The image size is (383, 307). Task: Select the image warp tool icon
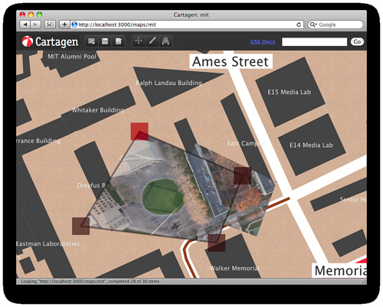pos(165,41)
